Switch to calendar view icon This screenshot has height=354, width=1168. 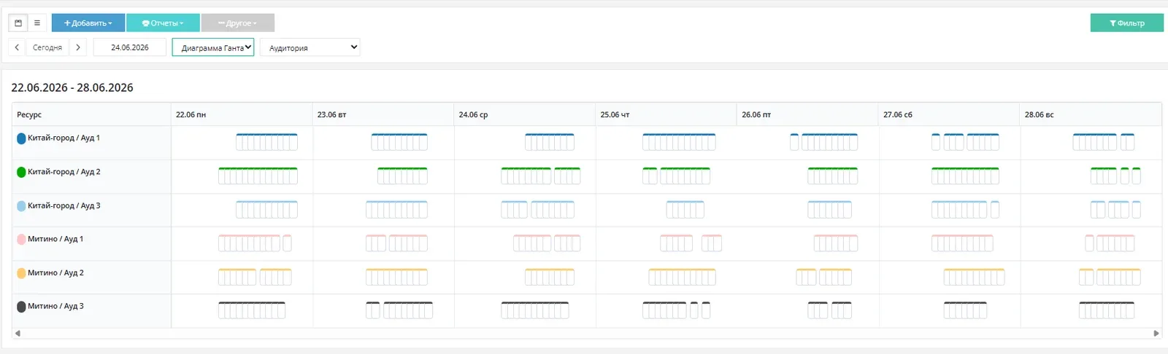click(x=18, y=23)
